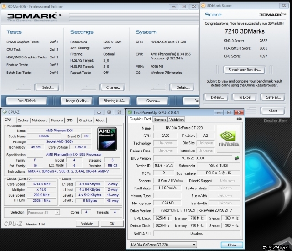
Task: Export the score using To Excel
Action: coord(245,97)
